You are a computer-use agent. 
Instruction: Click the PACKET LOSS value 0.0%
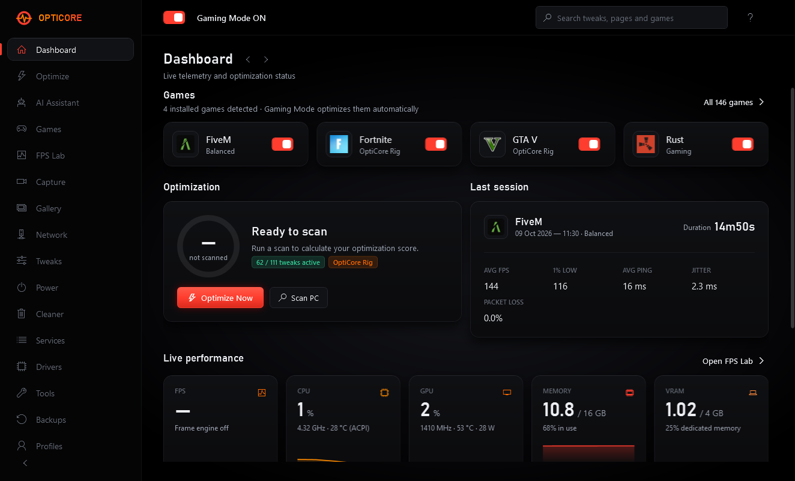tap(493, 318)
